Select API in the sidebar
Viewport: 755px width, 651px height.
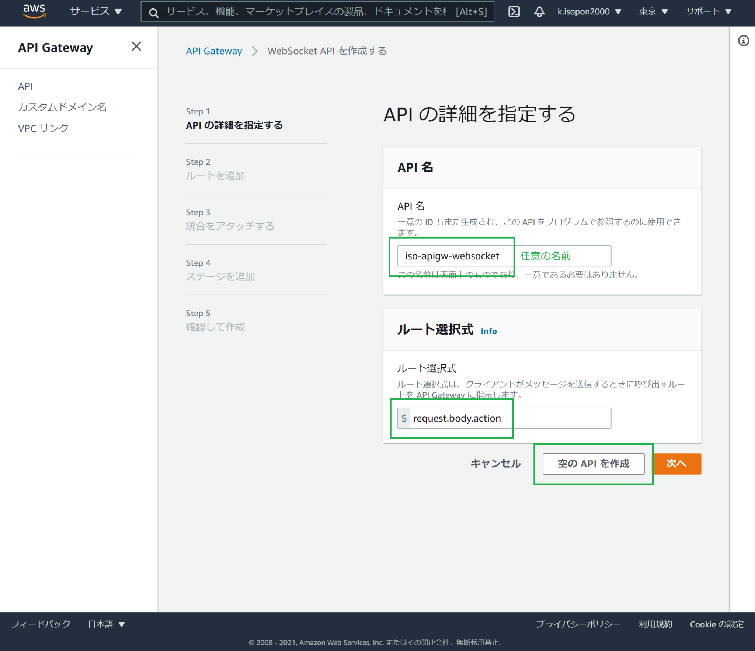(x=26, y=86)
